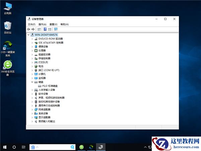
Task: Click the 网络适配器 network icon
Action: coord(36,109)
